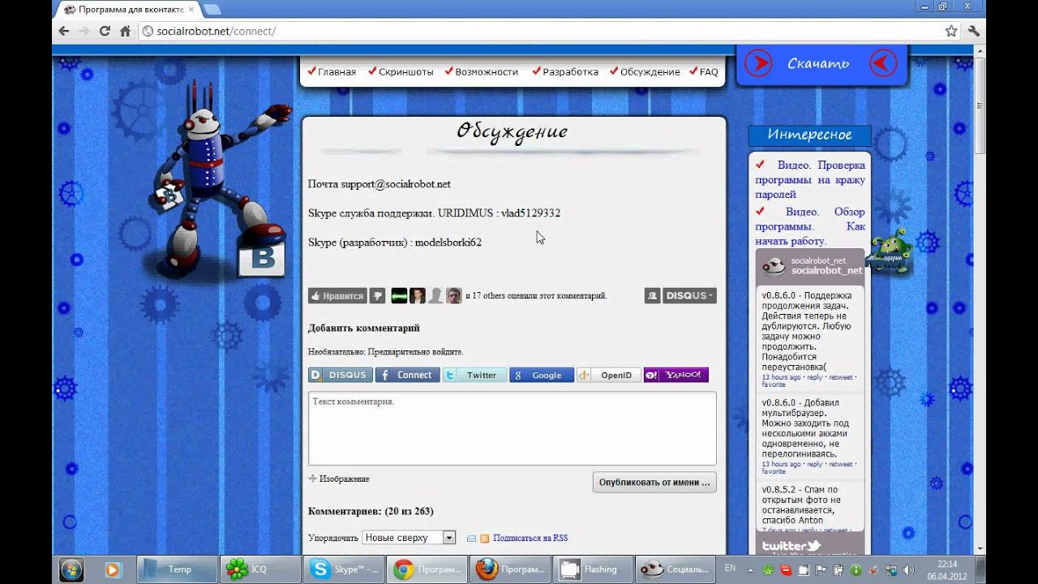The height and width of the screenshot is (584, 1038).
Task: Open the Chrome wrench settings menu
Action: (x=974, y=32)
